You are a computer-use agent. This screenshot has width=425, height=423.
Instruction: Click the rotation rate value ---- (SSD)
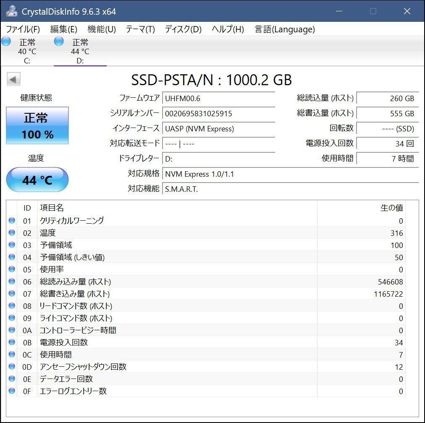388,128
